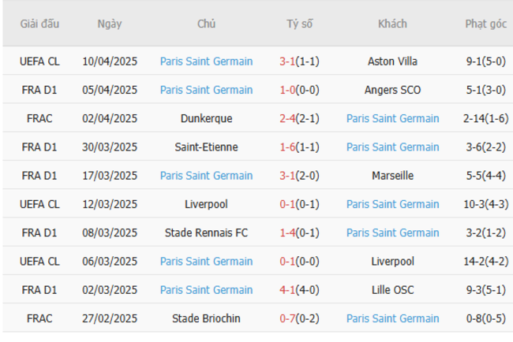The image size is (513, 342).
Task: Click Paris Saint Germain link in Dunkerque row
Action: [392, 118]
